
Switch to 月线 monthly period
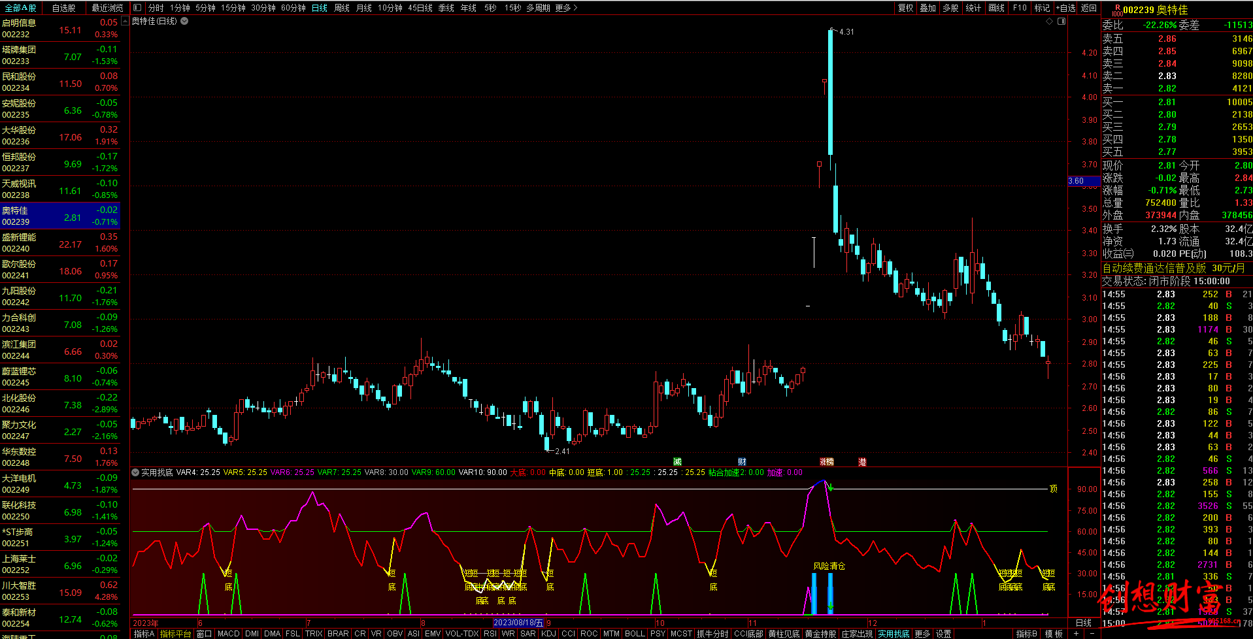pyautogui.click(x=364, y=8)
